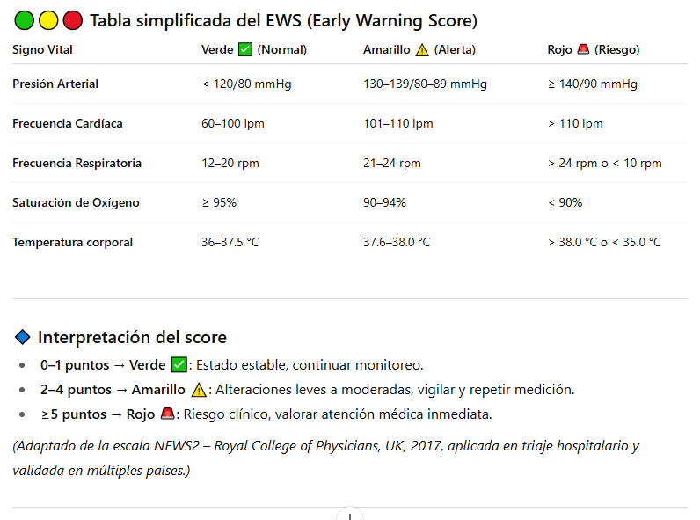Click the blue diamond beside Interpretación del score
700x520 pixels.
coord(23,337)
